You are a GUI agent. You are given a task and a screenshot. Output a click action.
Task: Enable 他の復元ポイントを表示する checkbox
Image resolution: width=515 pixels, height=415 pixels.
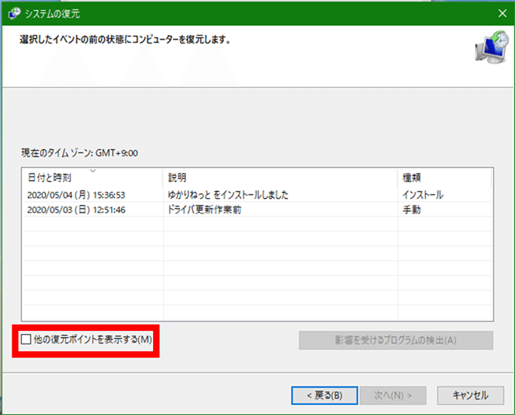point(26,339)
